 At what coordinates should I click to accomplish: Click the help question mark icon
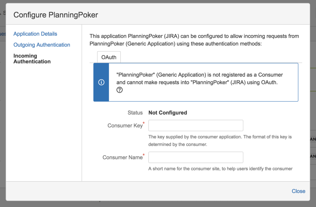pos(119,90)
